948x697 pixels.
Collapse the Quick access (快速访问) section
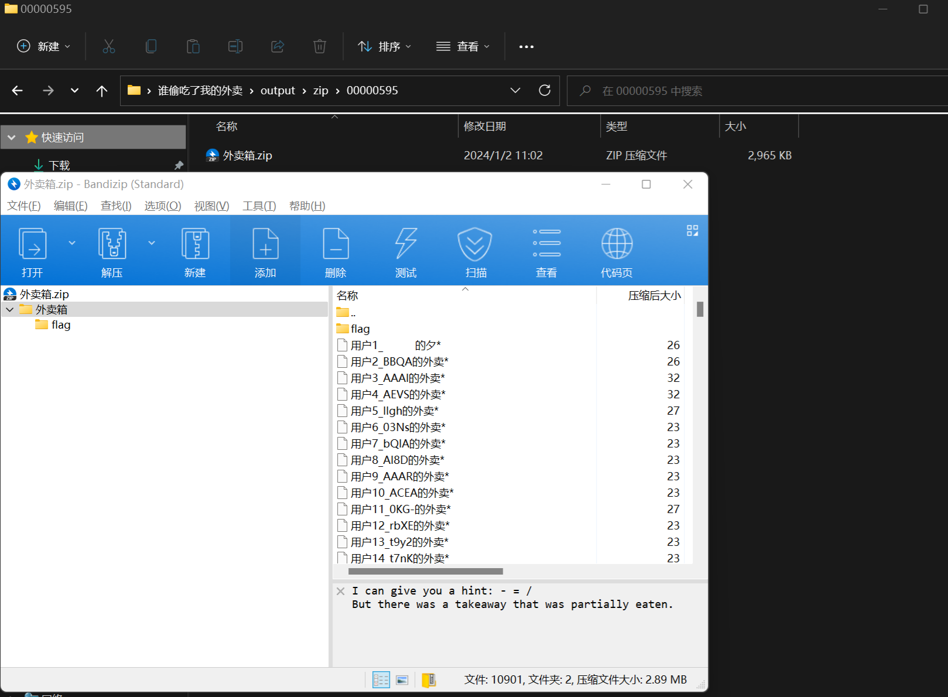coord(12,138)
